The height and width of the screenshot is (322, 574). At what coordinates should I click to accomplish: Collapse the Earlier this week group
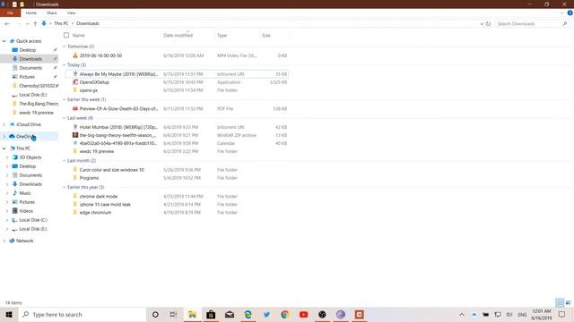(x=65, y=99)
